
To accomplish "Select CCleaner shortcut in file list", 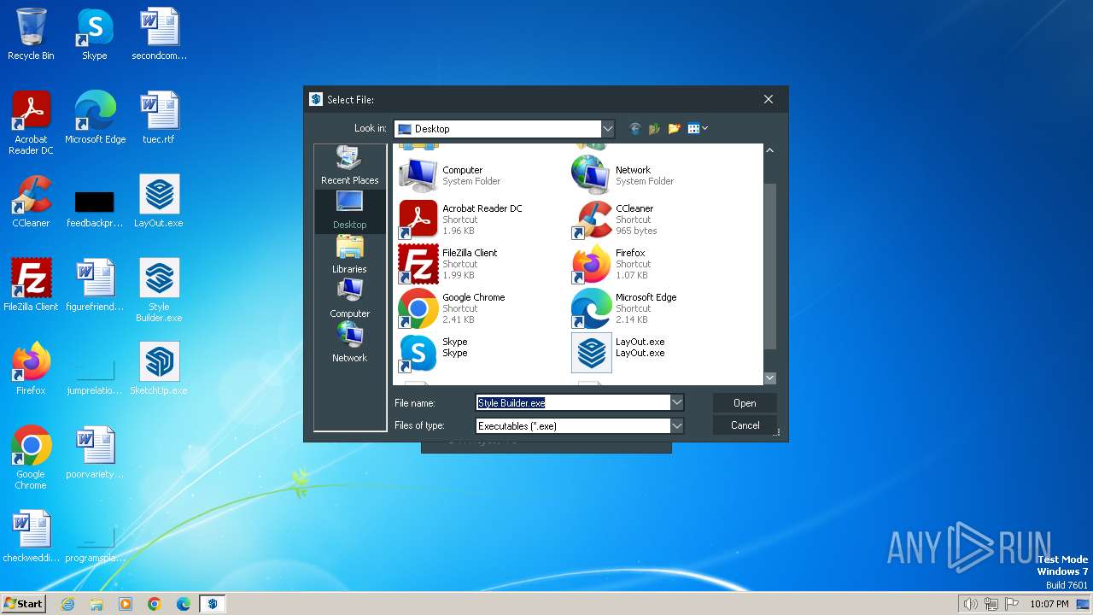I will point(655,220).
